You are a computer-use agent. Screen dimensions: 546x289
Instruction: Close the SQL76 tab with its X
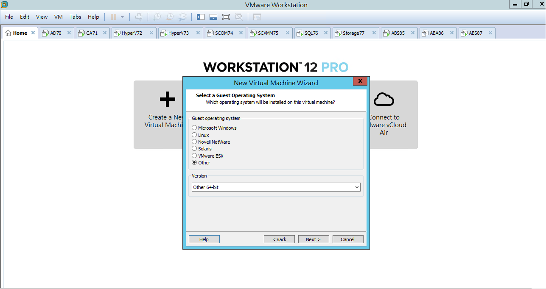[326, 33]
